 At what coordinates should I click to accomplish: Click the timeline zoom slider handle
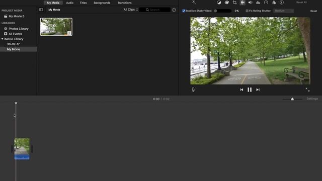click(292, 99)
